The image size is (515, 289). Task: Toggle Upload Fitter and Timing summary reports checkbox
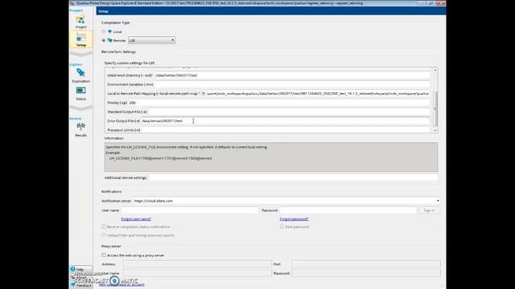pos(104,235)
